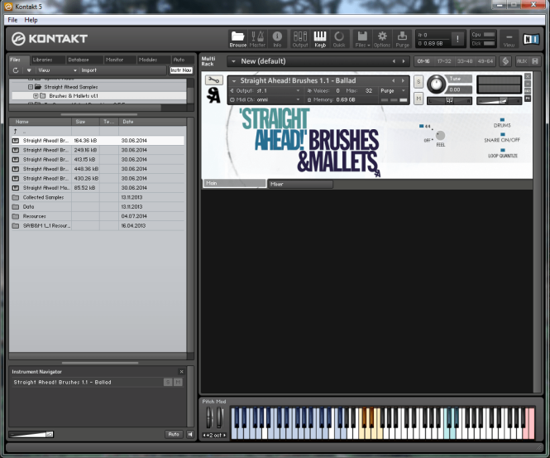Screen dimensions: 550x458
Task: Open the instrument Purge dropdown
Action: pyautogui.click(x=393, y=90)
